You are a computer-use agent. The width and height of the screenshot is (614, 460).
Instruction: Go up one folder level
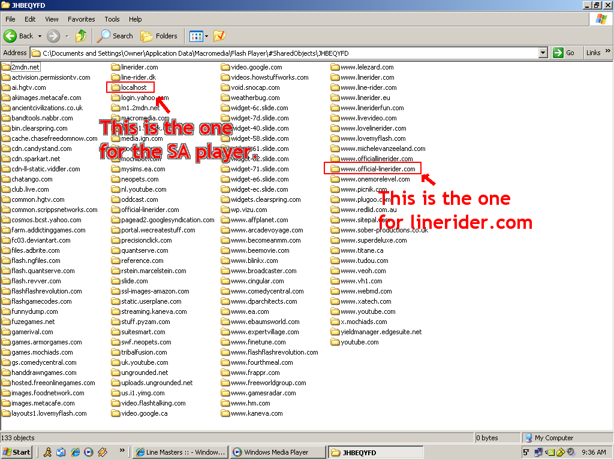coord(81,36)
